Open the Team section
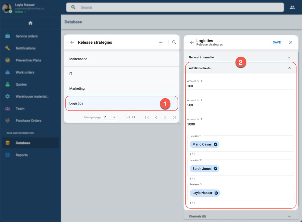Screen dimensions: 302x222 pyautogui.click(x=20, y=108)
